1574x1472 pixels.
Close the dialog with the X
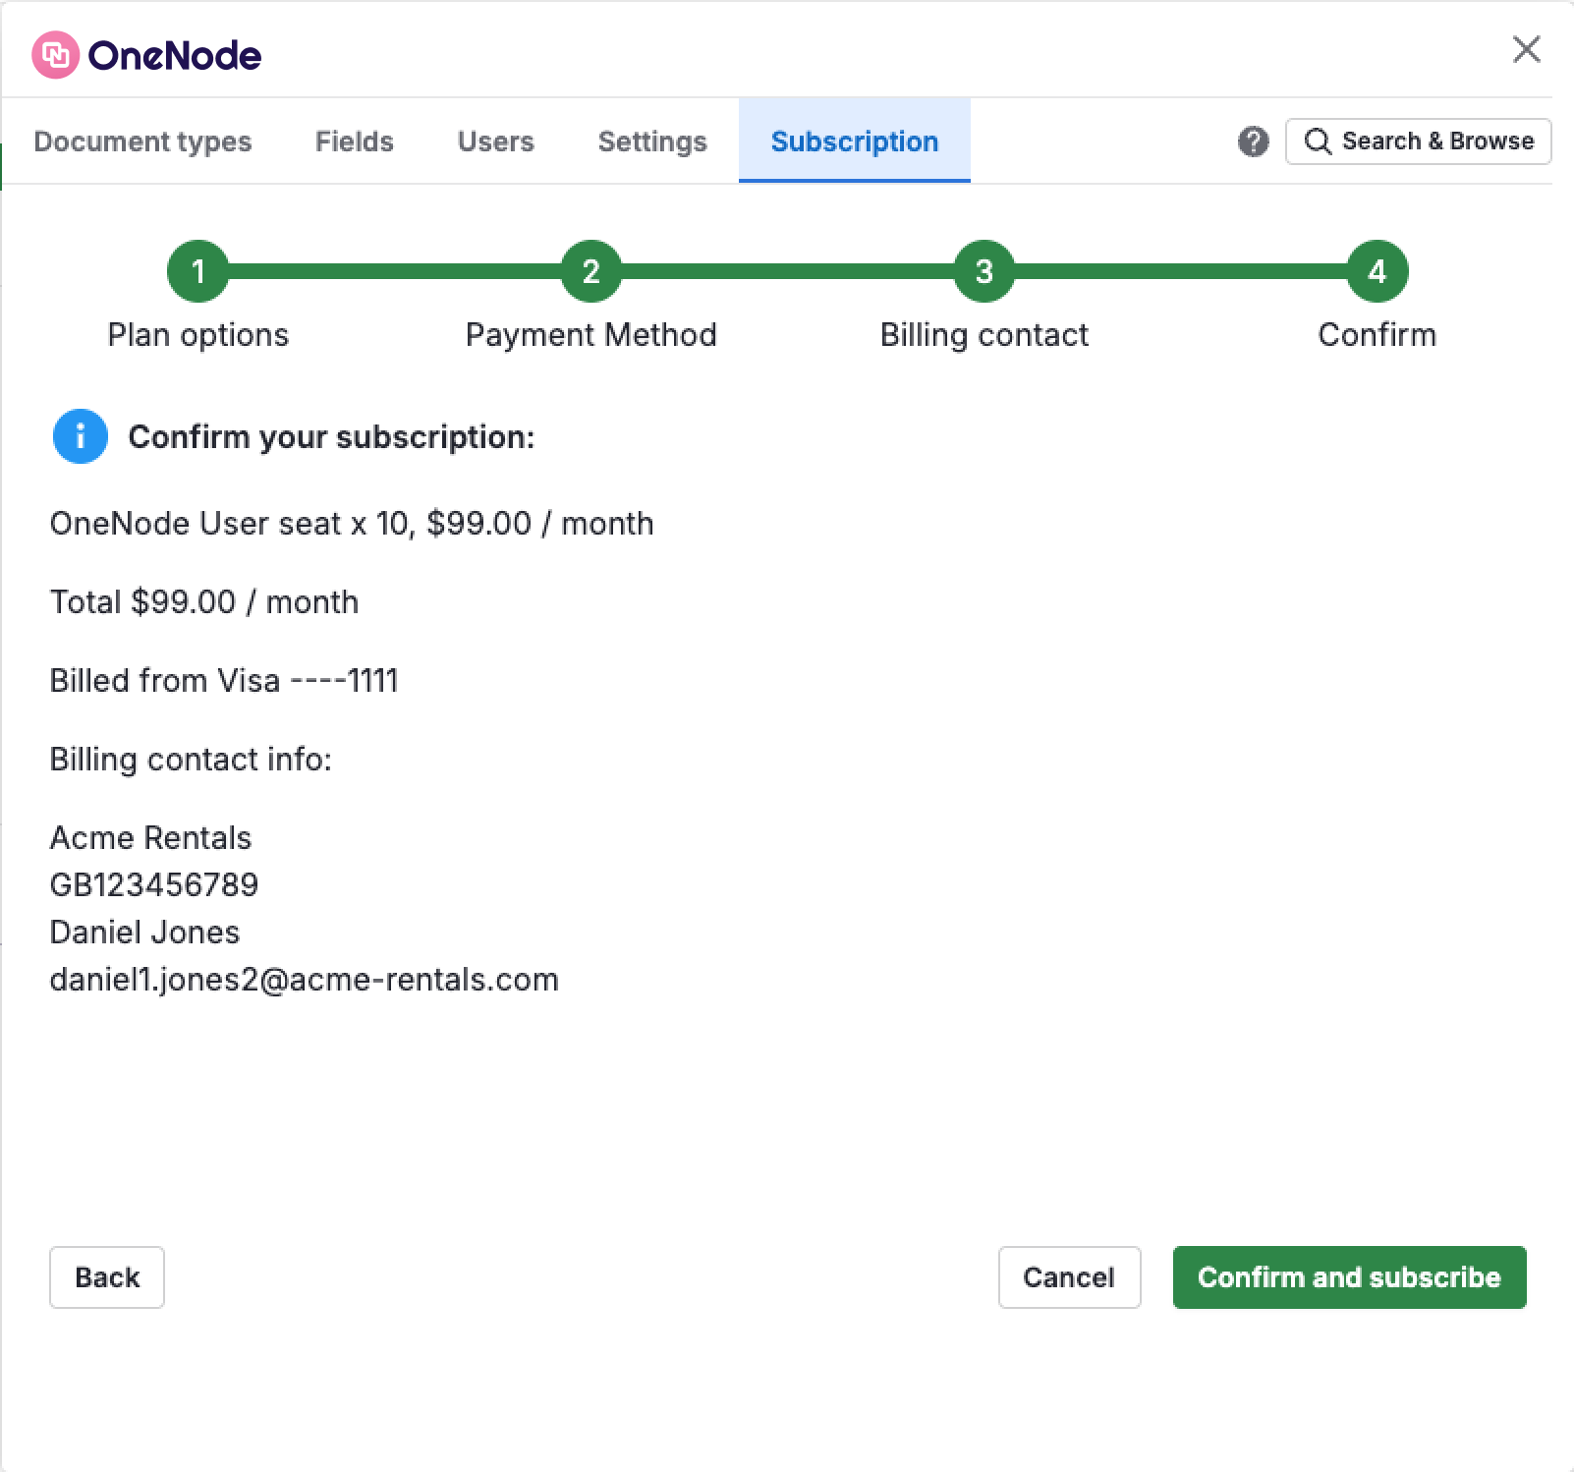1526,49
